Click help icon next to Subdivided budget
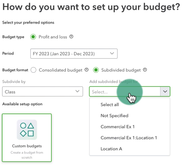This screenshot has height=167, width=182. (x=145, y=70)
